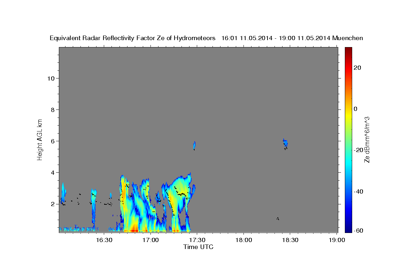Click the dark blue bottom of the colorbar

click(348, 229)
